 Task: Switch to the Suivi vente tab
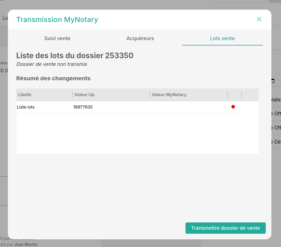57,38
